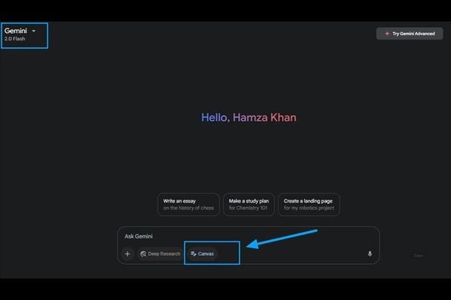Click 'for Chemistry 101' subtitle text
Screen dimensions: 451x300
coord(248,208)
